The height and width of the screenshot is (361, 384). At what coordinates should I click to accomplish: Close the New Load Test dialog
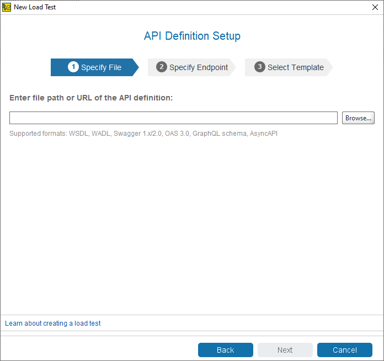[375, 7]
